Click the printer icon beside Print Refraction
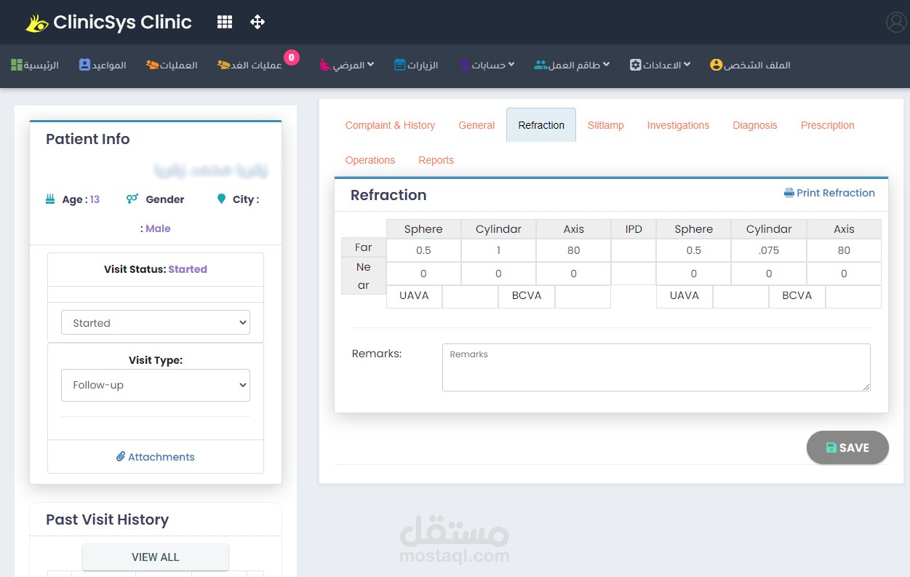Viewport: 910px width, 577px height. [789, 193]
